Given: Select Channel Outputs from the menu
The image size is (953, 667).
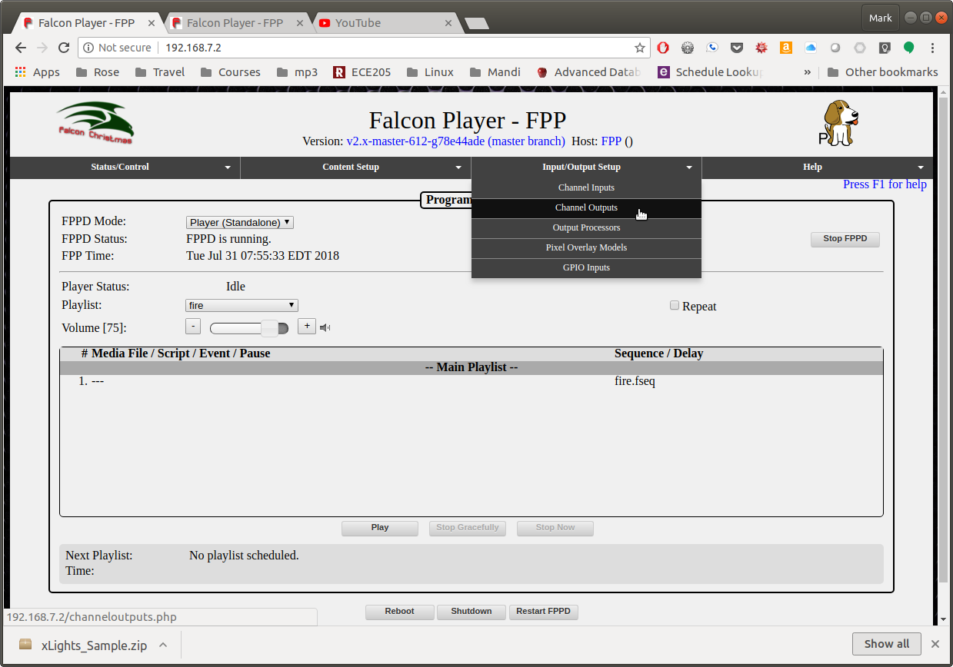Looking at the screenshot, I should [x=586, y=207].
